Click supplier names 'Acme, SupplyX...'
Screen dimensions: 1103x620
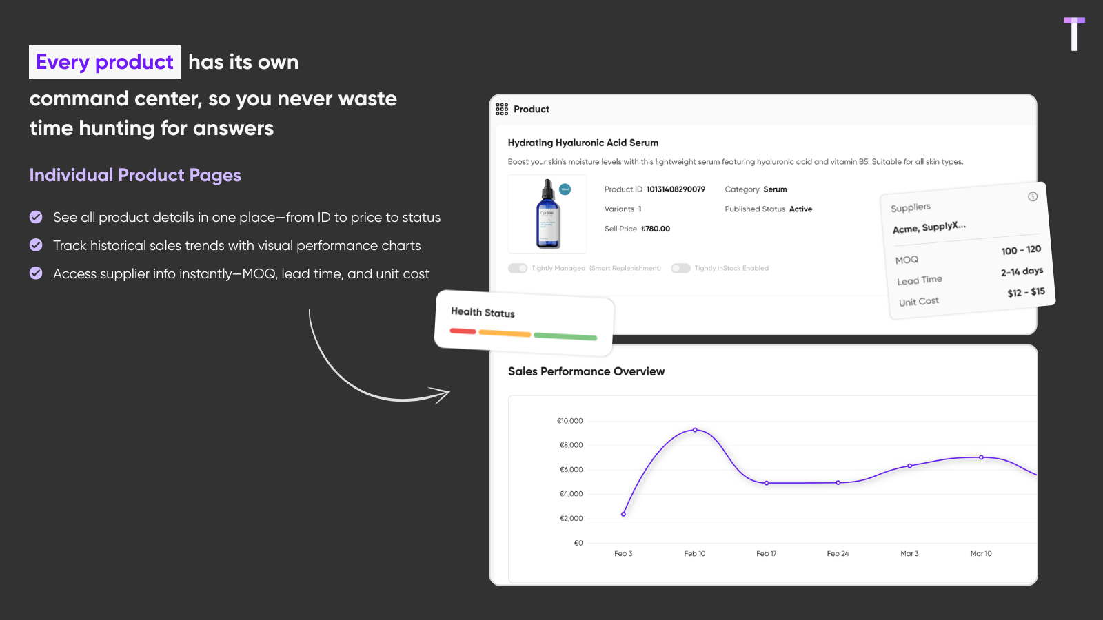(929, 227)
